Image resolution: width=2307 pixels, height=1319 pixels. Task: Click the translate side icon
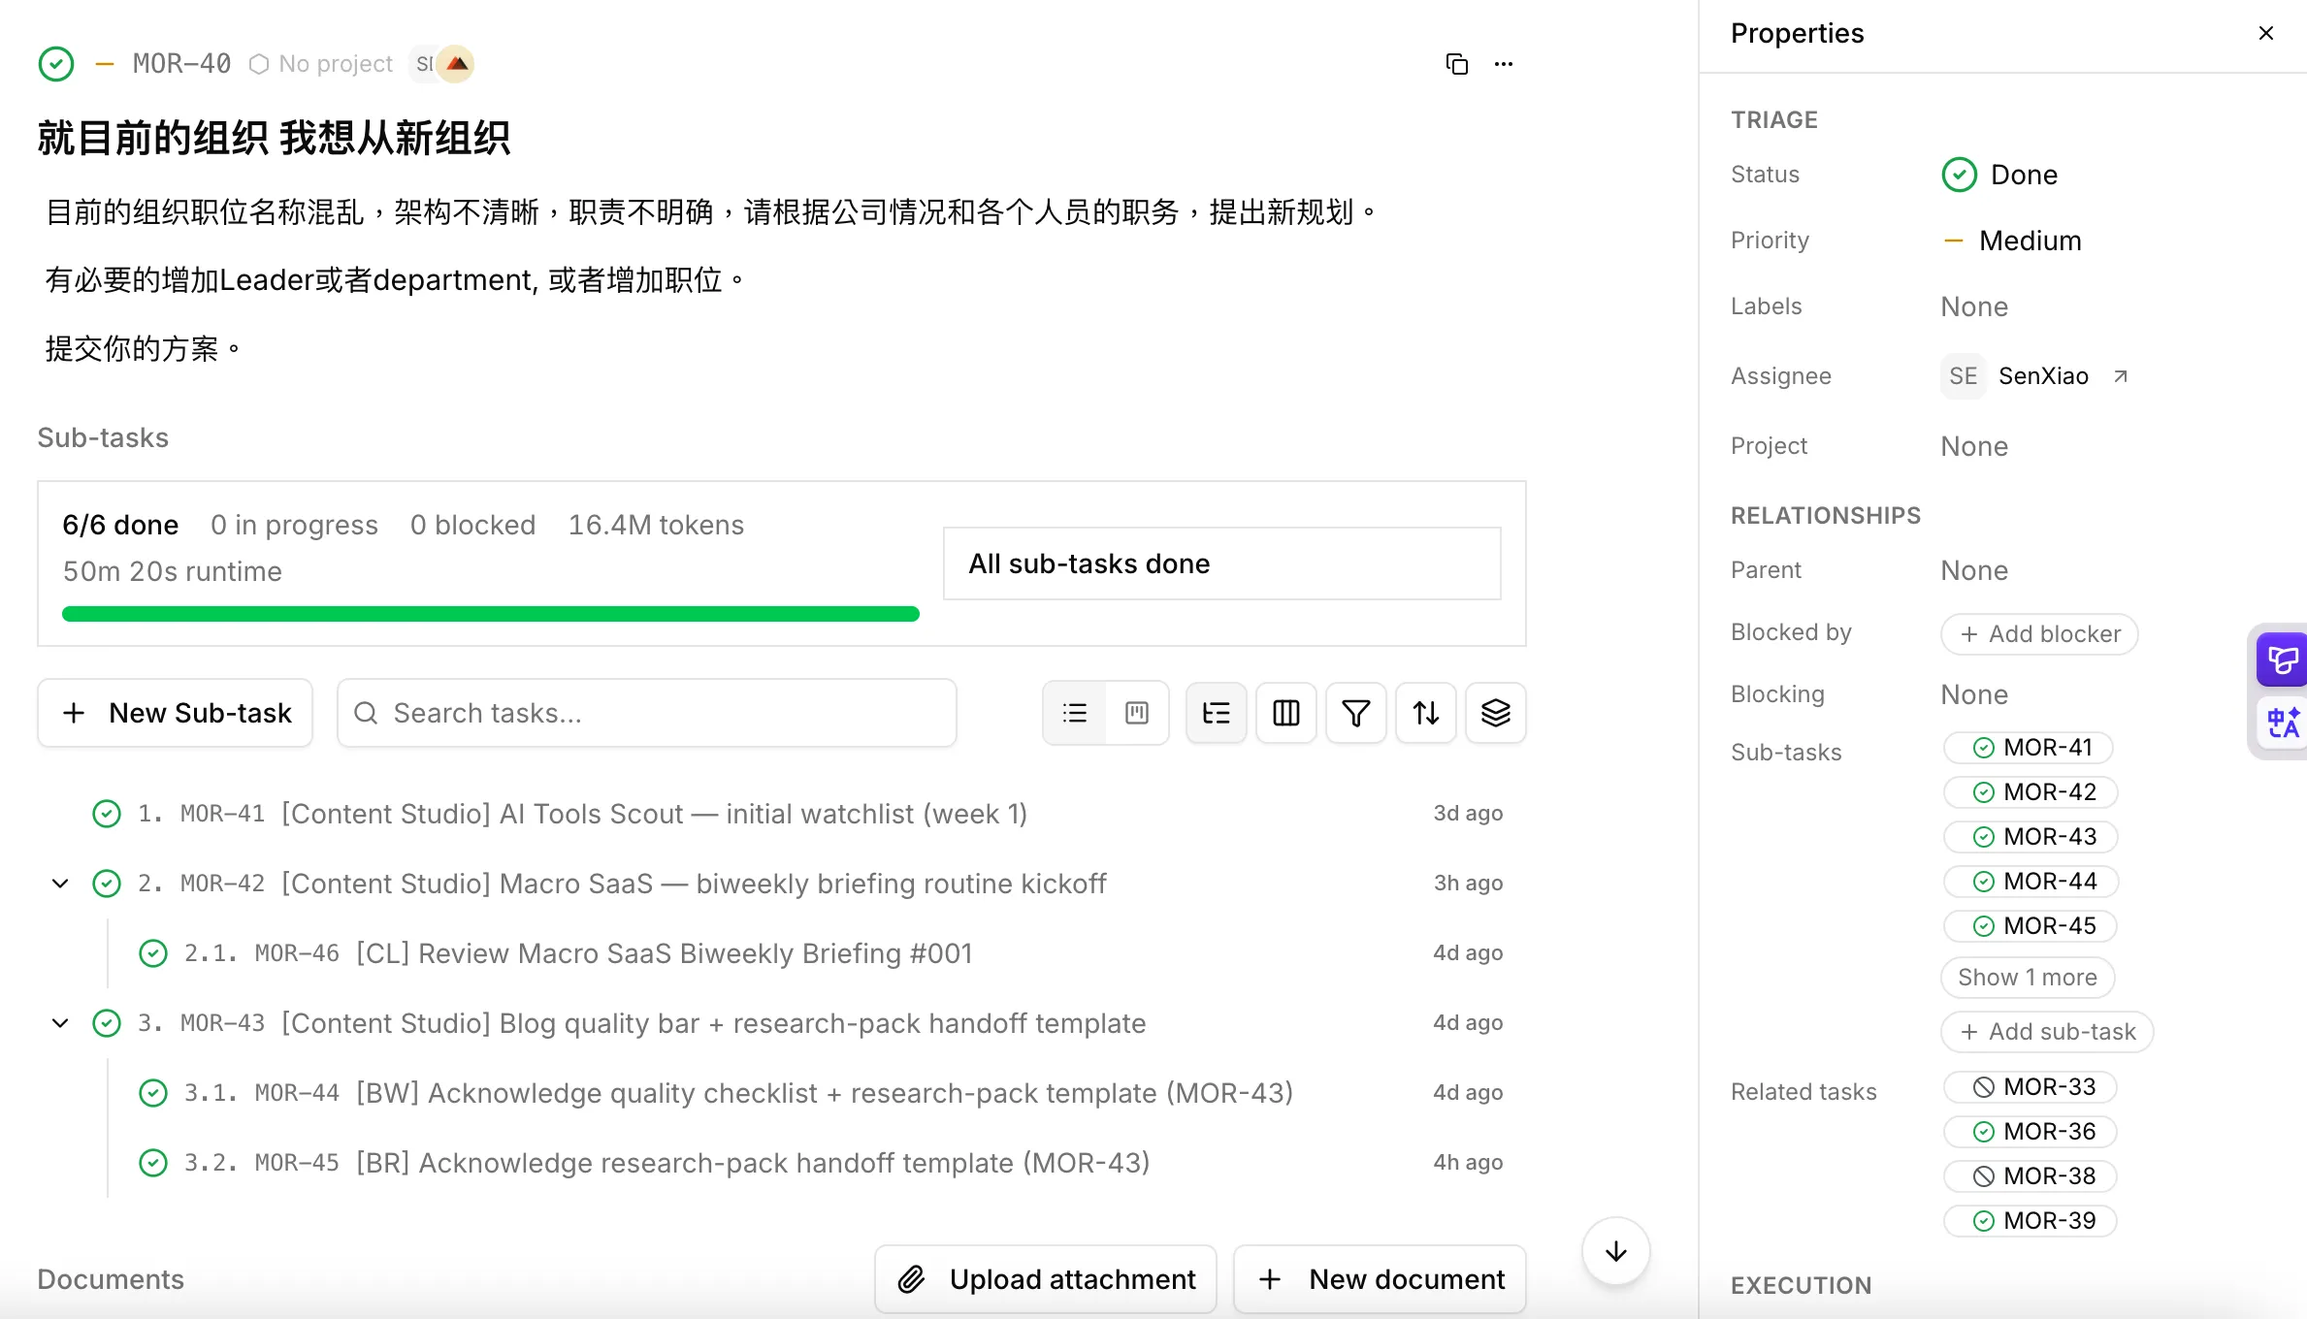(2282, 723)
